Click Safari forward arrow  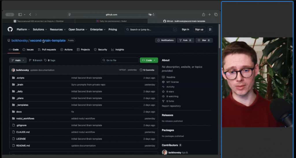point(36,14)
